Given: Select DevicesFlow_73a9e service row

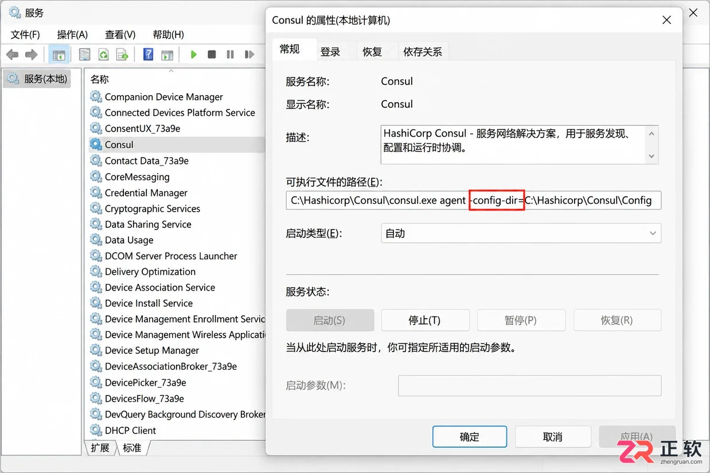Looking at the screenshot, I should pos(177,398).
